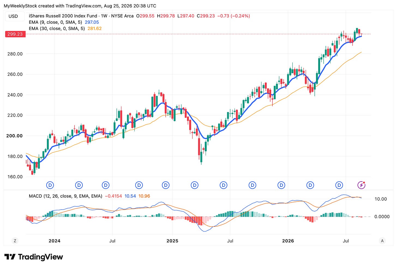Screen dimensions: 397x268
Task: Click the open price O299.55
Action: [x=146, y=16]
